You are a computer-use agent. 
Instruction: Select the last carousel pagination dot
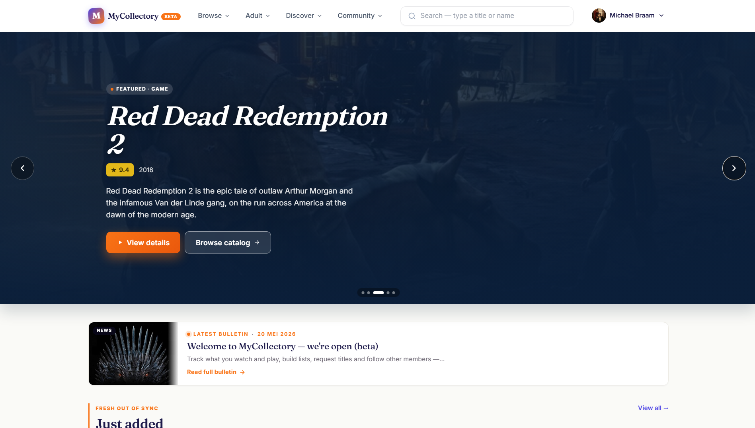[x=394, y=293]
